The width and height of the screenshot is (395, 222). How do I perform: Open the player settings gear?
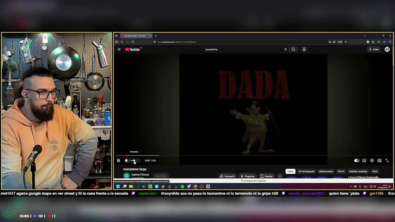372,161
